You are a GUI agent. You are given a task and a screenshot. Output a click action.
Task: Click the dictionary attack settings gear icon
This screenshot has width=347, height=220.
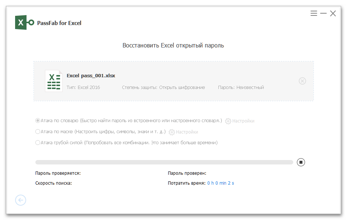pos(228,121)
